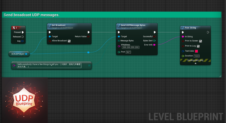Click the Port input pin
Screen dimensions: 226x123
click(119, 52)
